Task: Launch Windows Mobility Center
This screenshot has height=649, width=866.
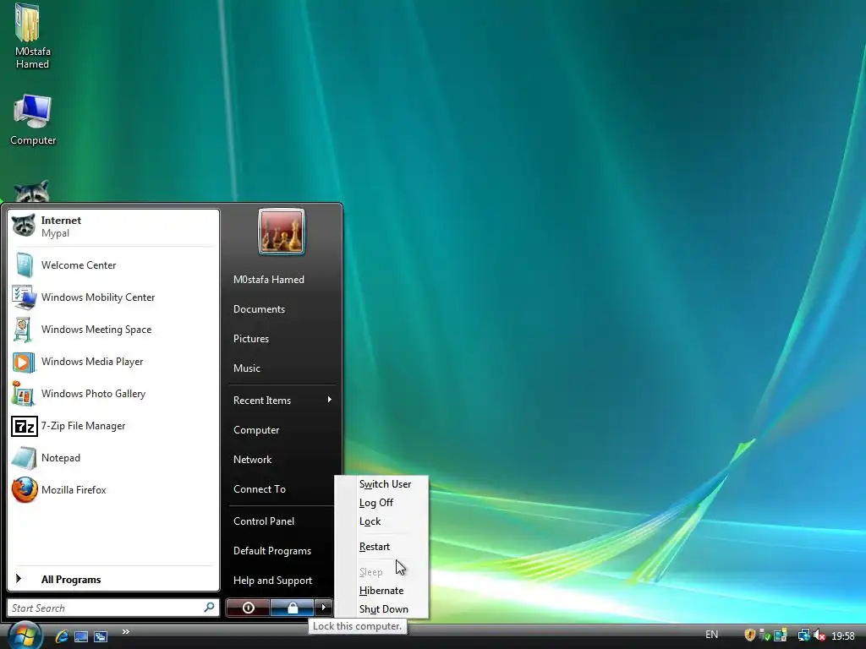Action: 113,297
